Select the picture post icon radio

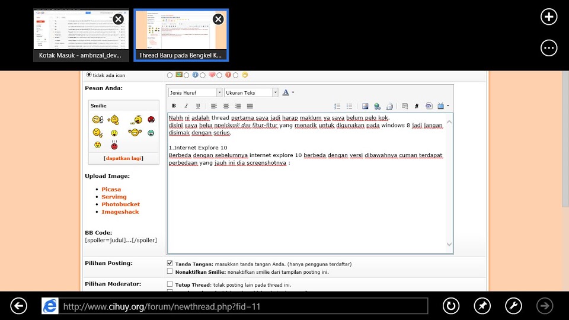[x=170, y=75]
